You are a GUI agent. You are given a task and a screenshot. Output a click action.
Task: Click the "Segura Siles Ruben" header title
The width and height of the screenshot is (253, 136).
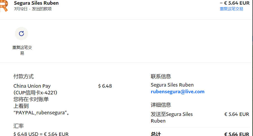36,3
